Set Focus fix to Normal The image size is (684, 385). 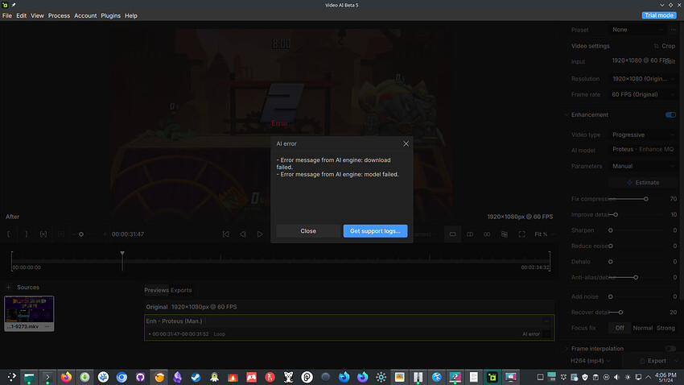tap(643, 329)
